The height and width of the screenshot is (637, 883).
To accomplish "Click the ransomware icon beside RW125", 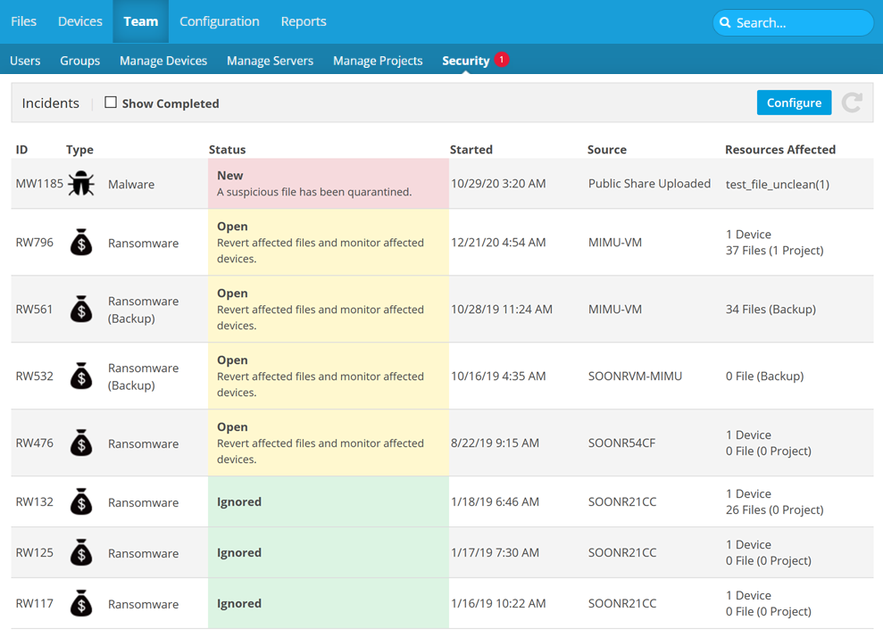I will pyautogui.click(x=81, y=553).
